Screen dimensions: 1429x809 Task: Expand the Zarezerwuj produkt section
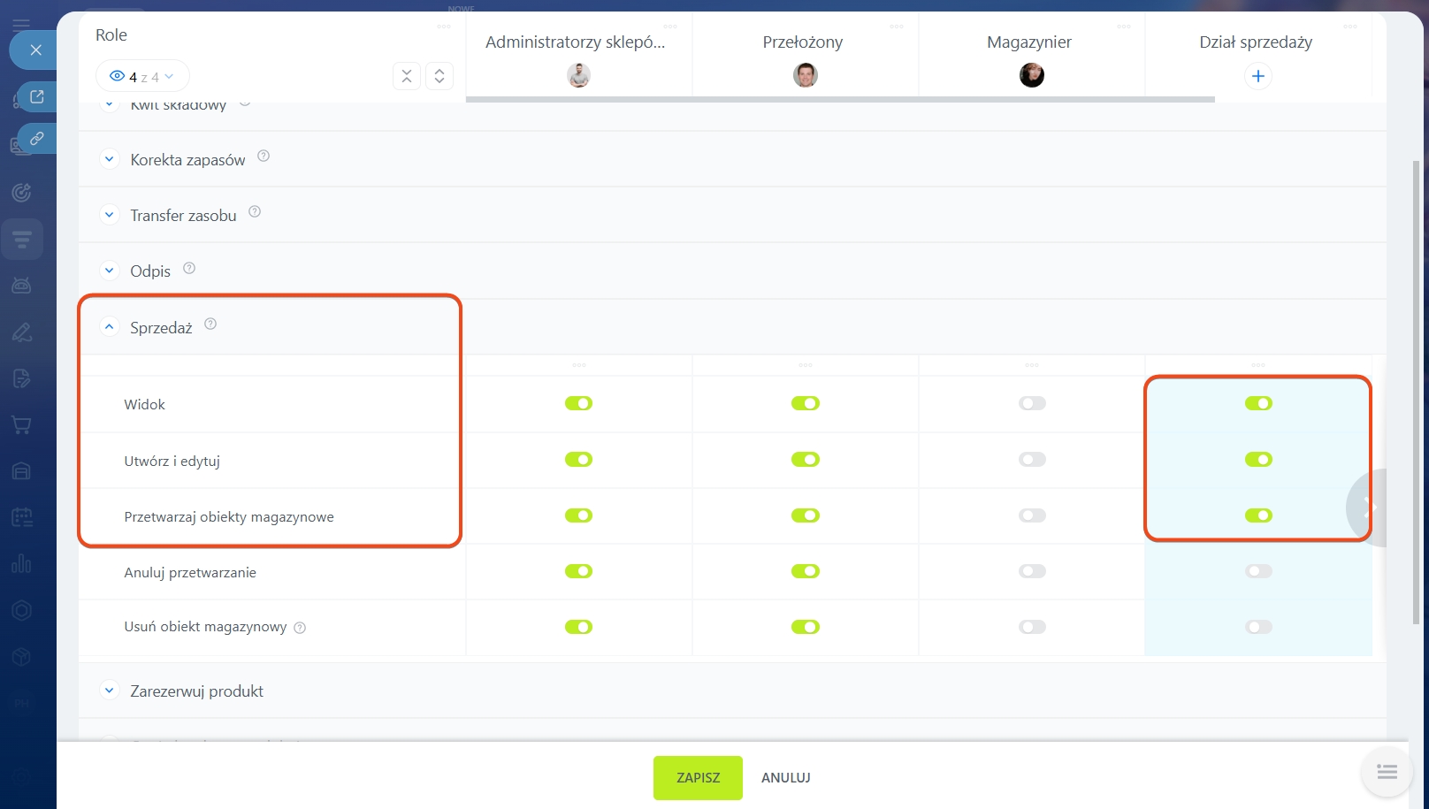click(110, 691)
